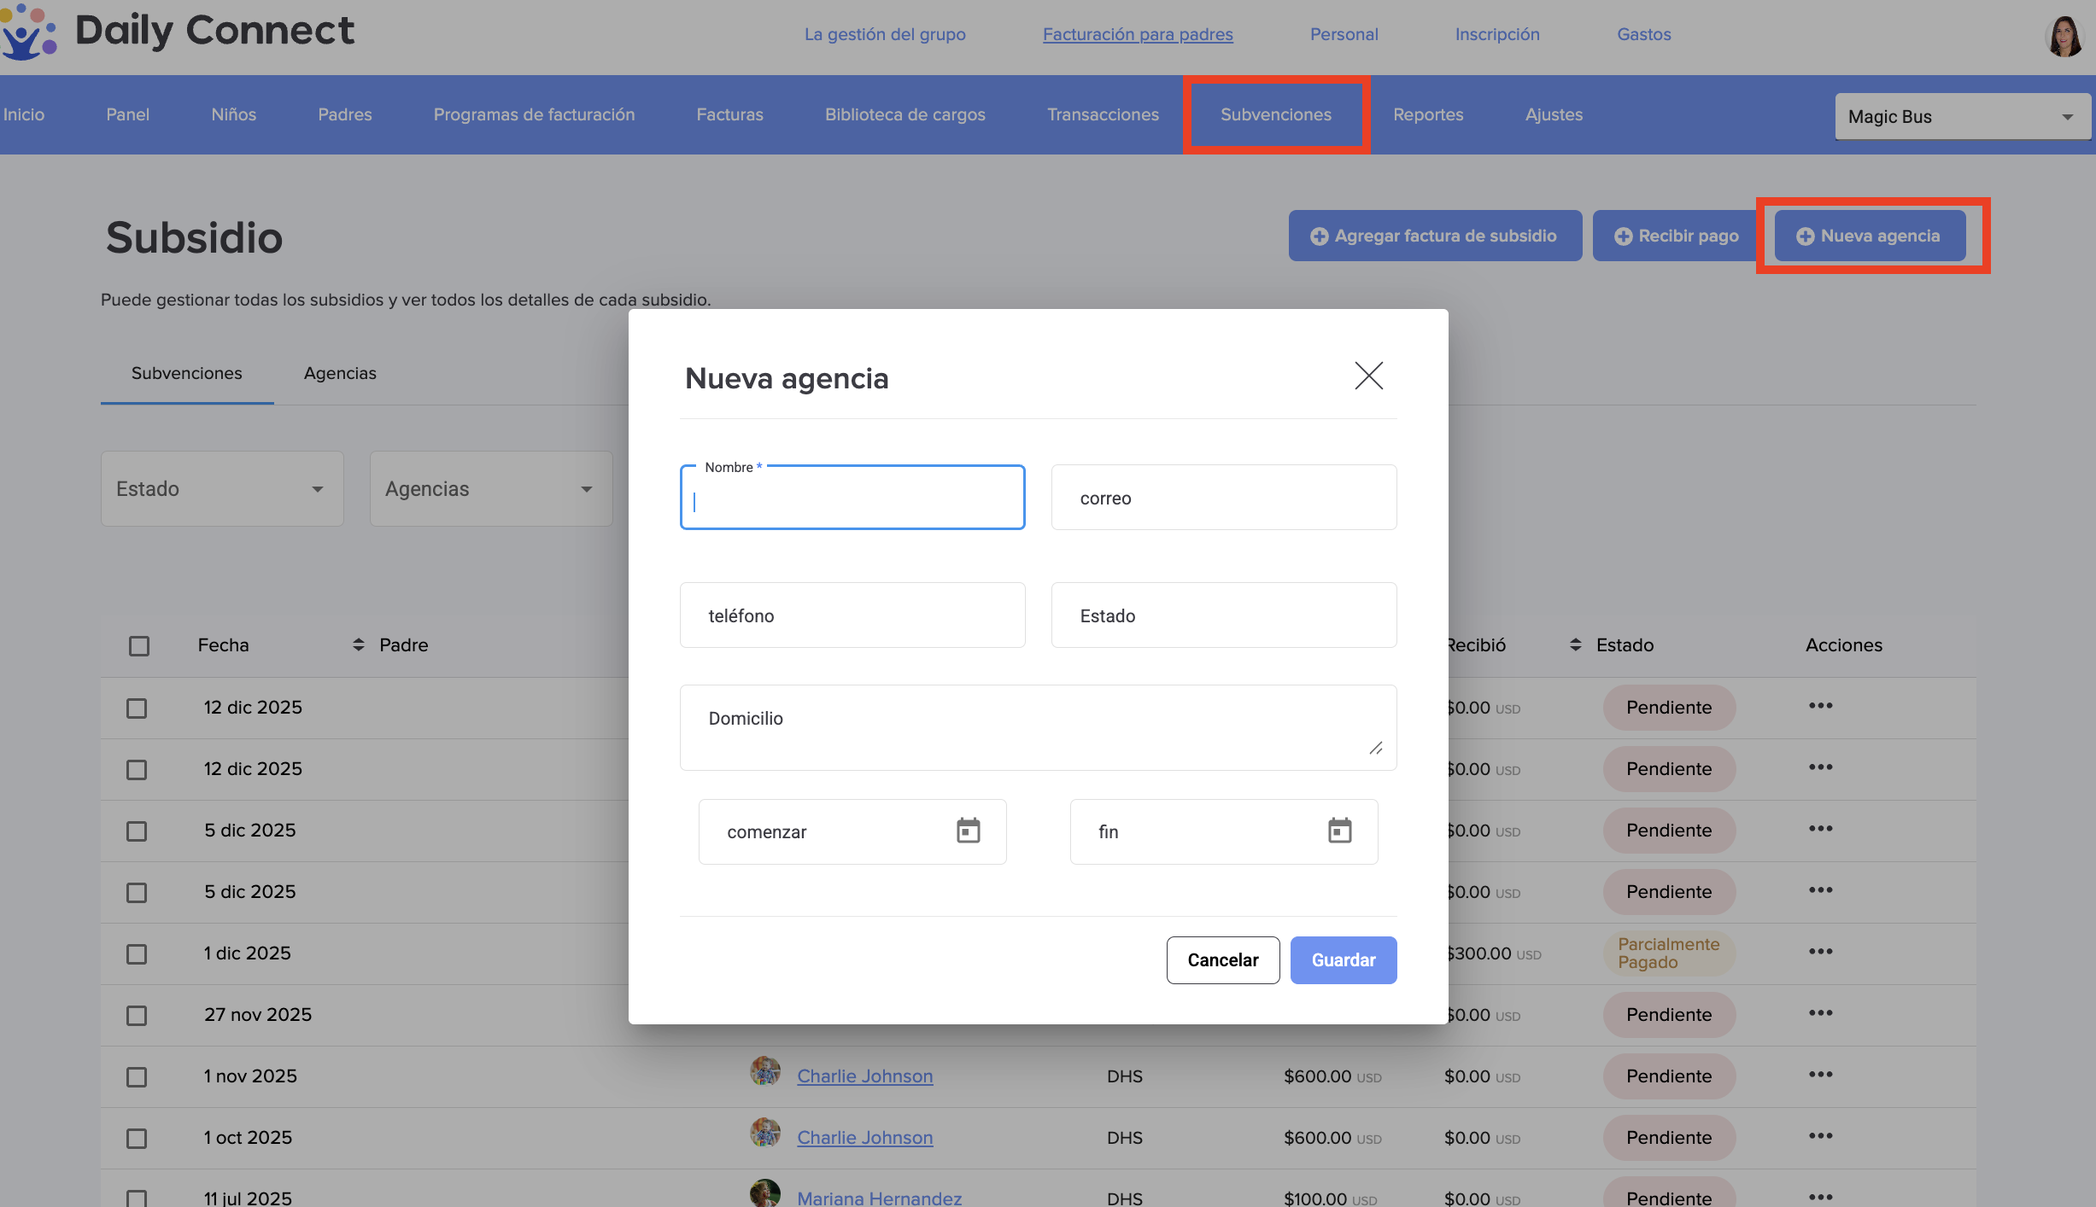Open the fin date calendar icon
The height and width of the screenshot is (1207, 2096).
1339,831
